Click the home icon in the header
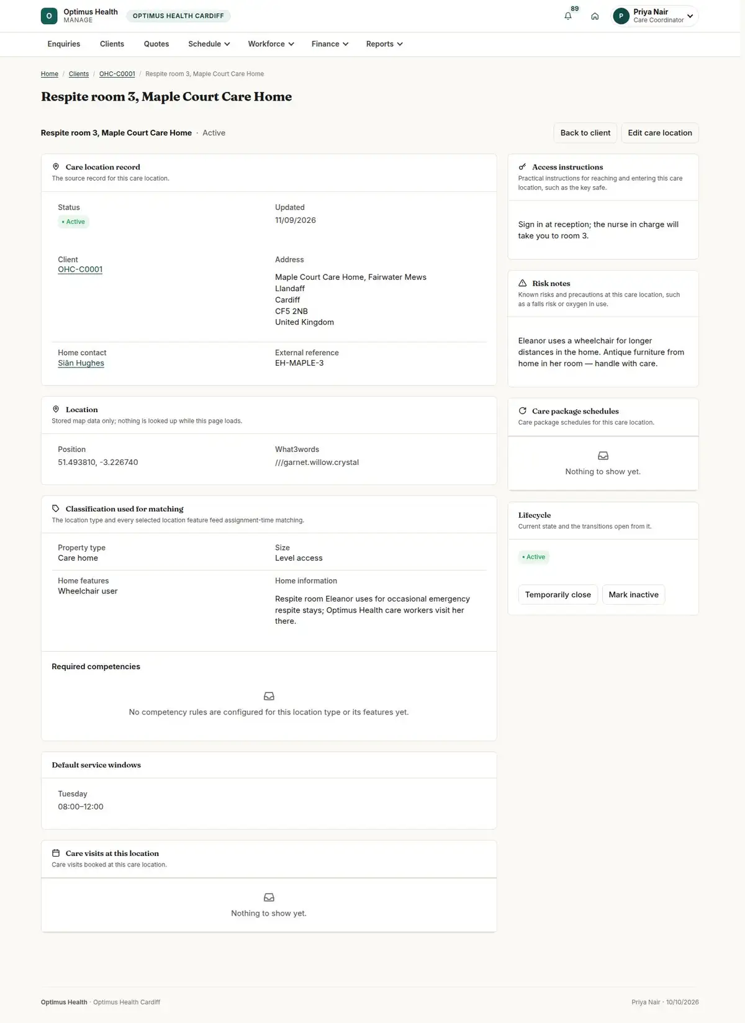This screenshot has height=1023, width=745. (595, 16)
